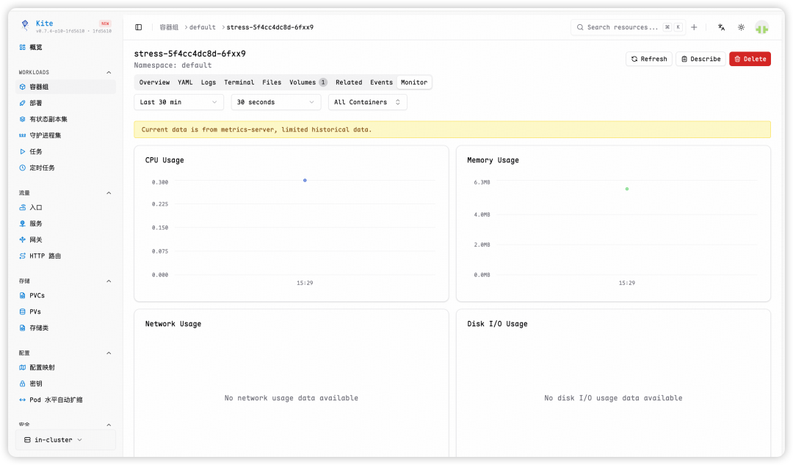This screenshot has height=465, width=793.
Task: Open HTTP 路由 icon
Action: click(22, 256)
